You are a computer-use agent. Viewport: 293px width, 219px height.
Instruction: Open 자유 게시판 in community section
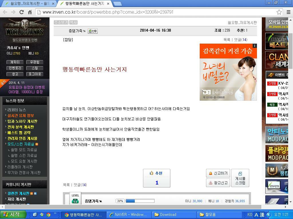17,199
